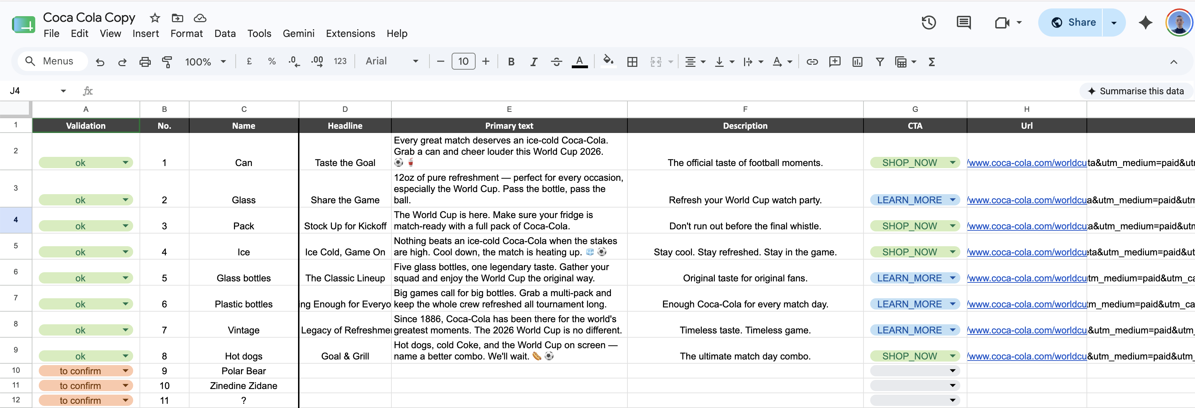Image resolution: width=1195 pixels, height=408 pixels.
Task: Select the Paint format tool
Action: tap(167, 62)
